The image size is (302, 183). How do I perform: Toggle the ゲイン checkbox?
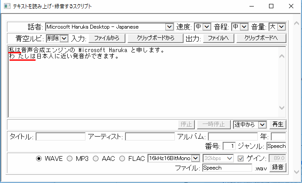coord(241,158)
